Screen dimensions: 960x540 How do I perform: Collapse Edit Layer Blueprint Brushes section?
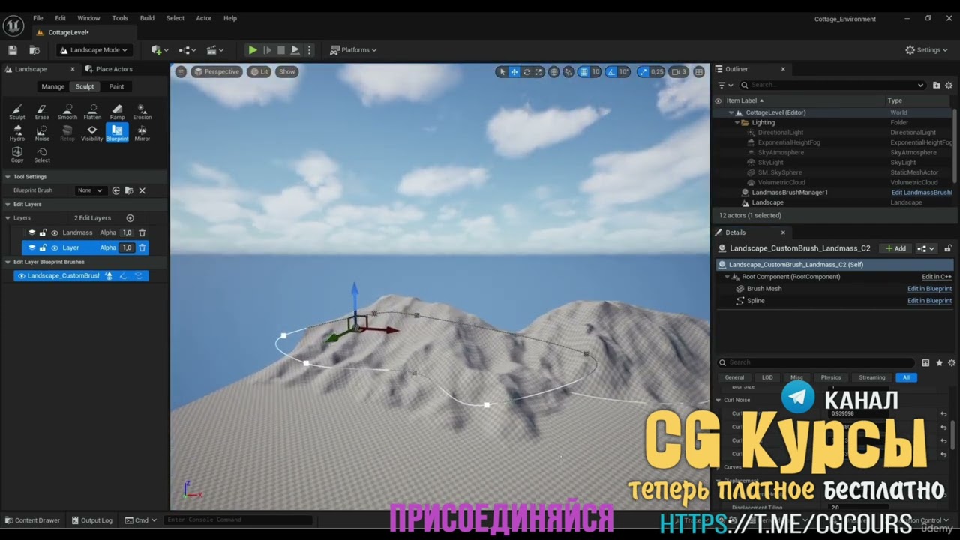coord(7,262)
